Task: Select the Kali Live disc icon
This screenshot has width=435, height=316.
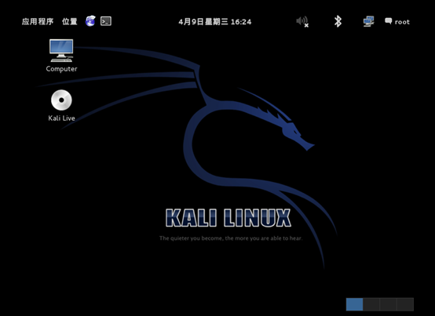Action: (x=61, y=106)
